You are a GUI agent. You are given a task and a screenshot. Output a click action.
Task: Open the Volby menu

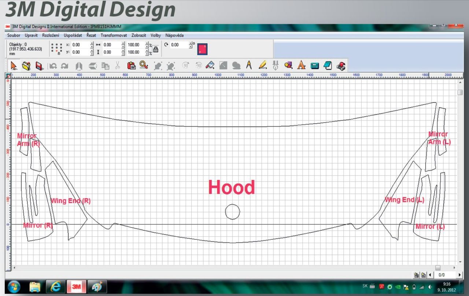point(156,35)
